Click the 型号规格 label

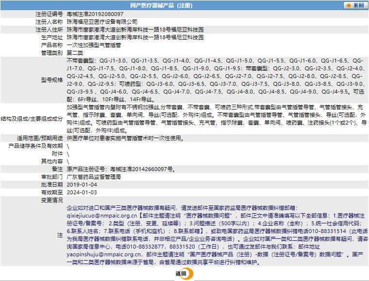pyautogui.click(x=52, y=80)
